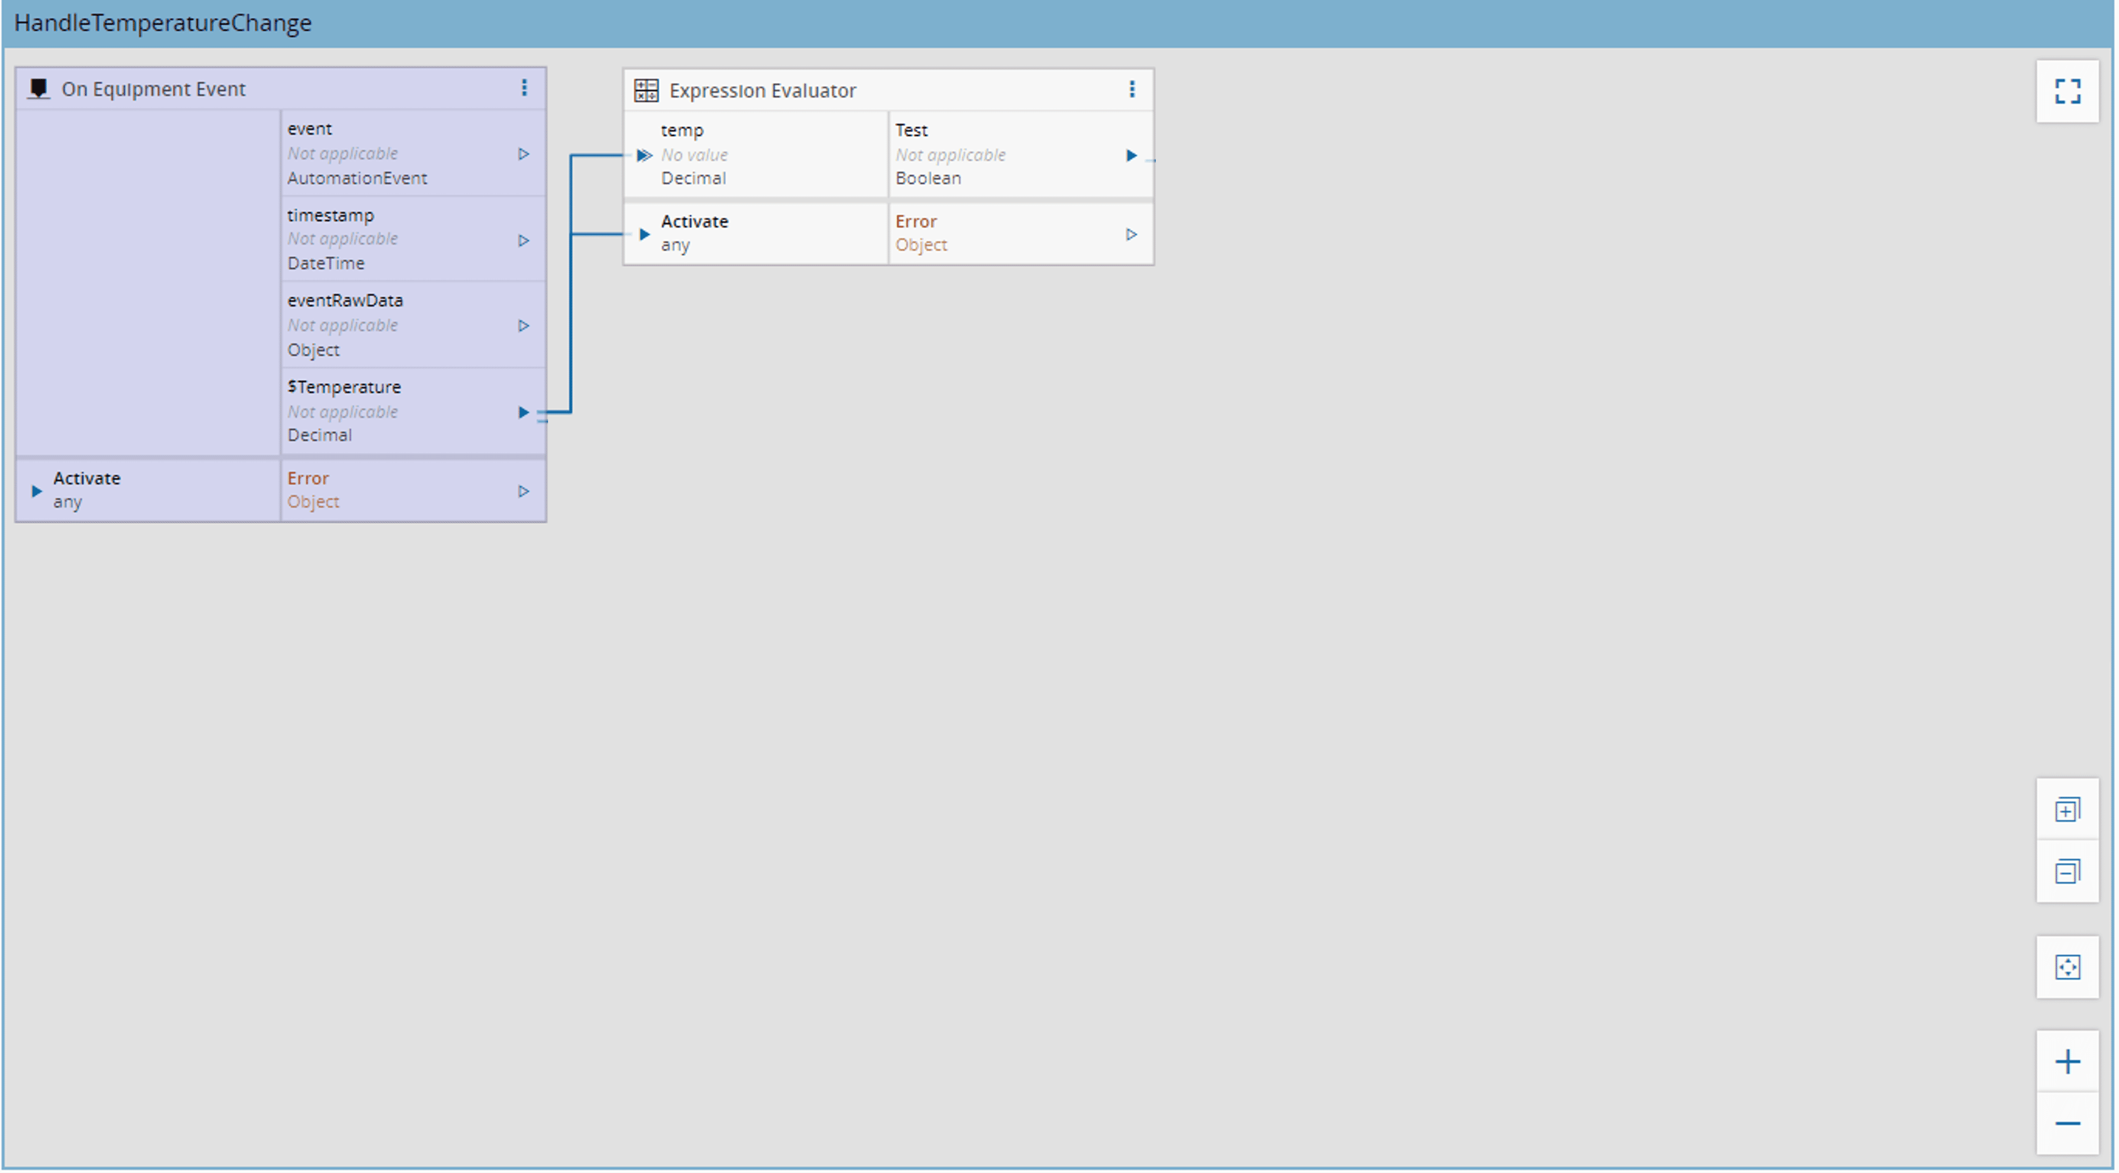Click the collapse all nodes icon
Image resolution: width=2119 pixels, height=1173 pixels.
coord(2067,872)
